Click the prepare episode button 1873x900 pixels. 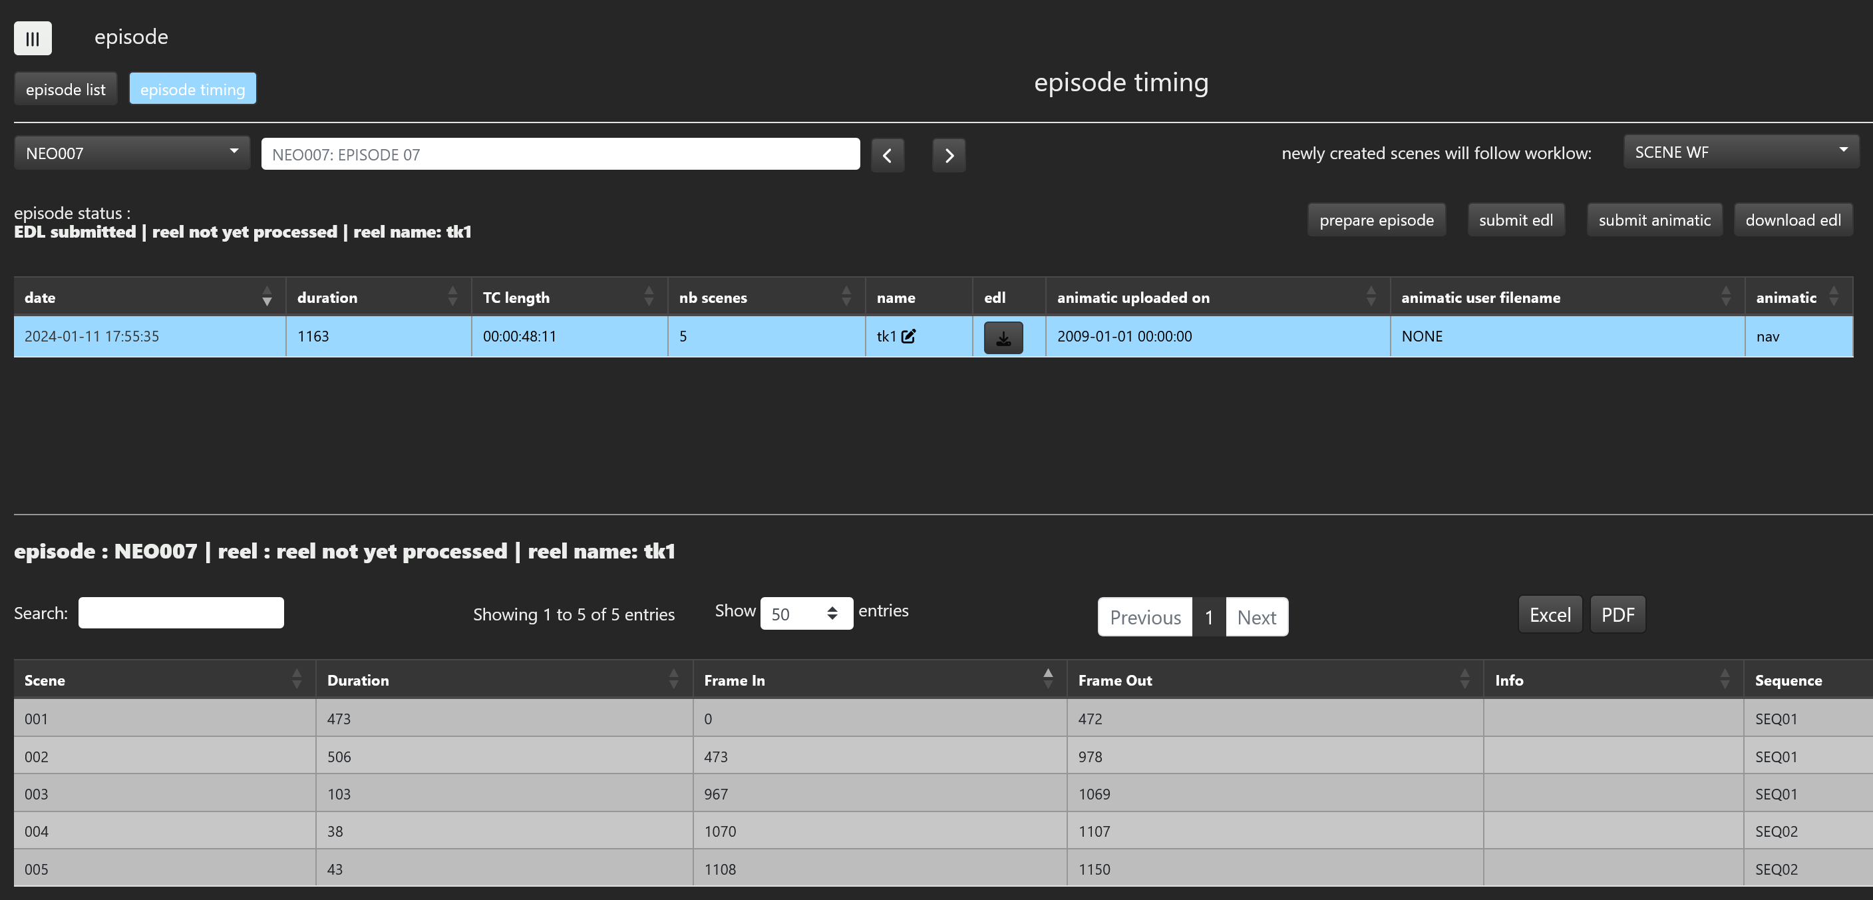[x=1376, y=220]
